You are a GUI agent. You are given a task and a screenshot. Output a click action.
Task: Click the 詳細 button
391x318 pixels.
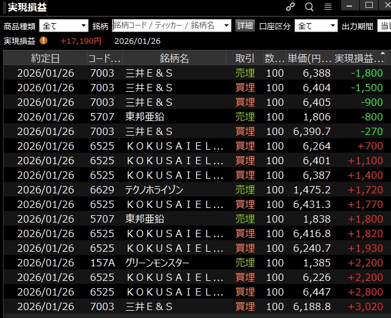(x=245, y=26)
